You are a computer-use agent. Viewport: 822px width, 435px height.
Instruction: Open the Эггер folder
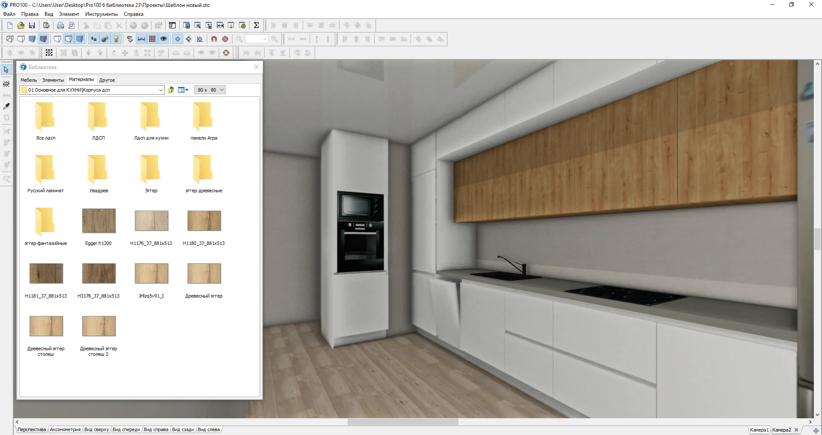click(x=151, y=170)
